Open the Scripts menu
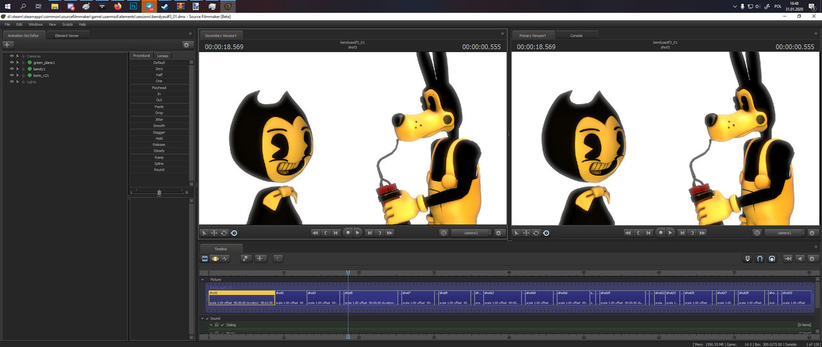Image resolution: width=822 pixels, height=347 pixels. (x=67, y=24)
